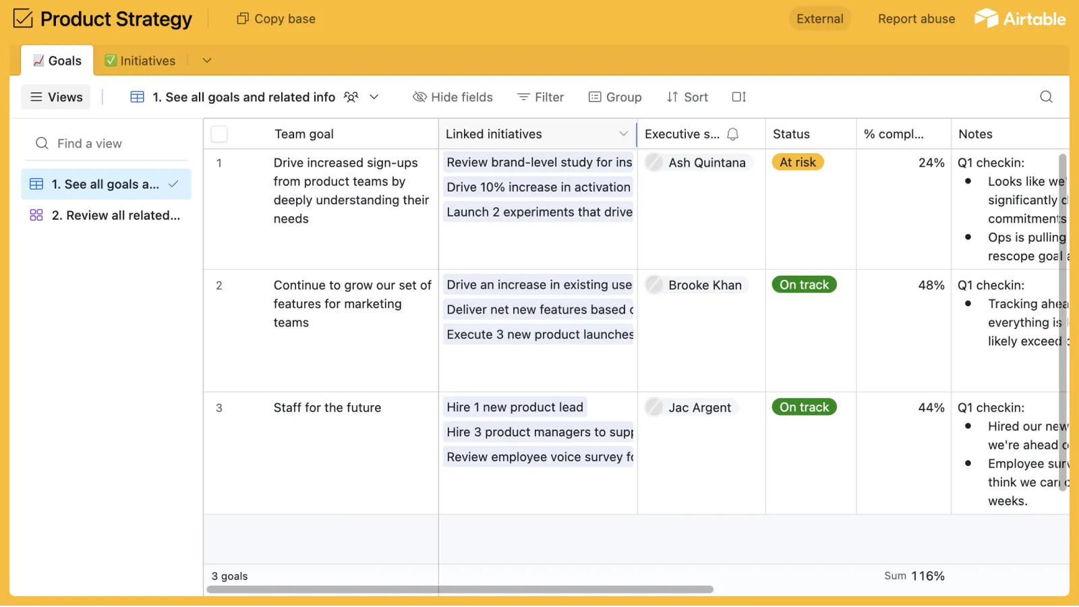Toggle the select-all checkbox in header
This screenshot has width=1079, height=607.
coord(219,134)
